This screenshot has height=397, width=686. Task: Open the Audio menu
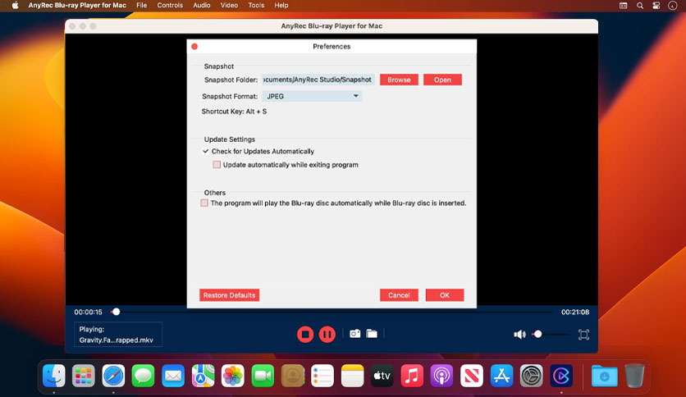point(202,5)
